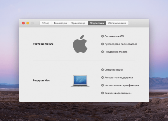Click the gray Apple logo

[x=80, y=44]
